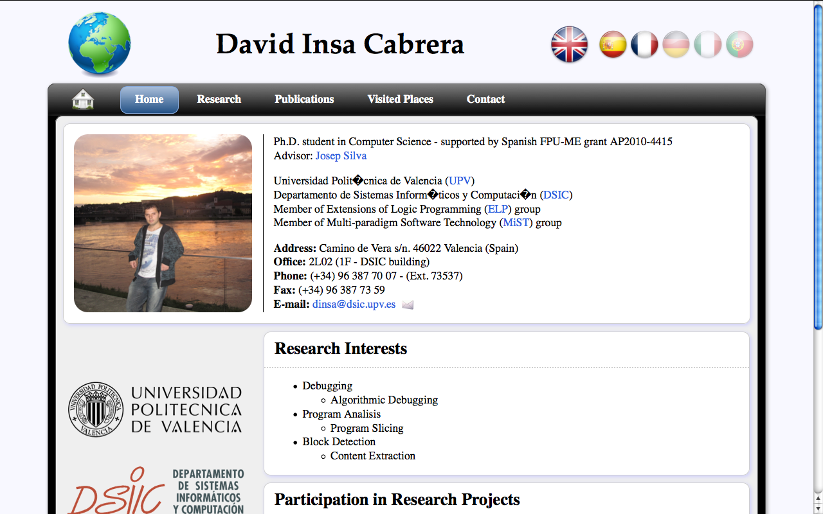Visit the MiST group link

point(516,223)
